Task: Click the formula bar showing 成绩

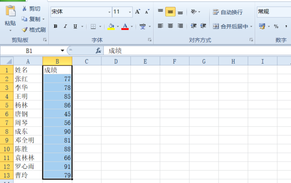Action: click(x=197, y=51)
